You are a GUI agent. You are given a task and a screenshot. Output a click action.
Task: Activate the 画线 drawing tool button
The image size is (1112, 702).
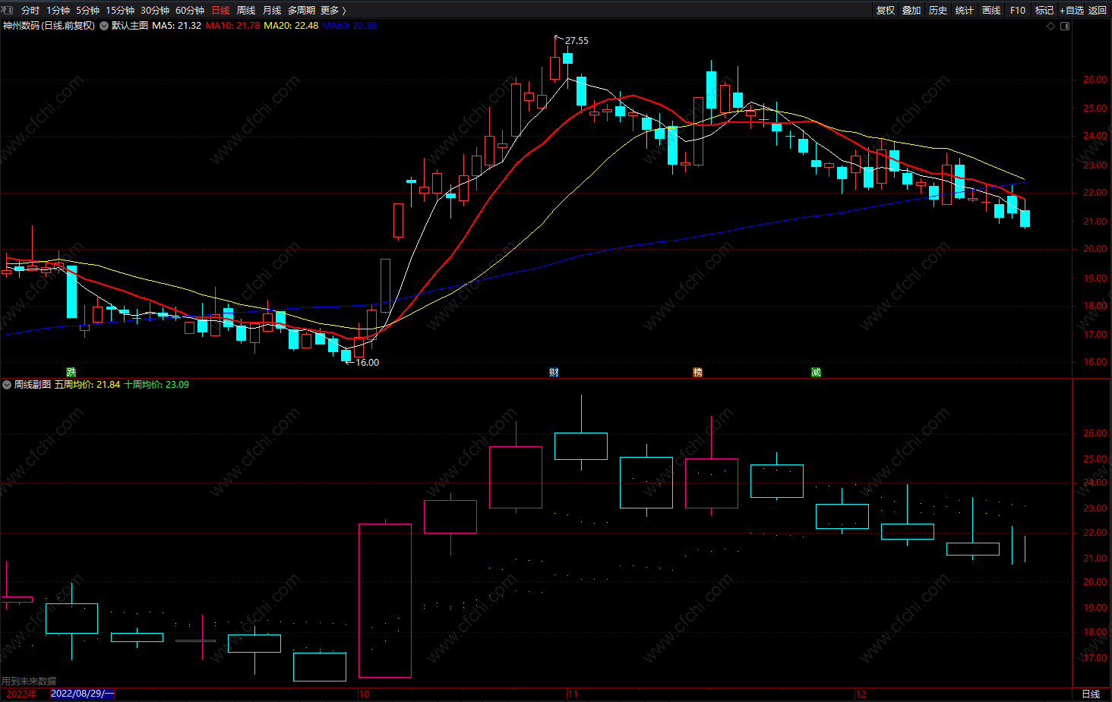tap(991, 11)
